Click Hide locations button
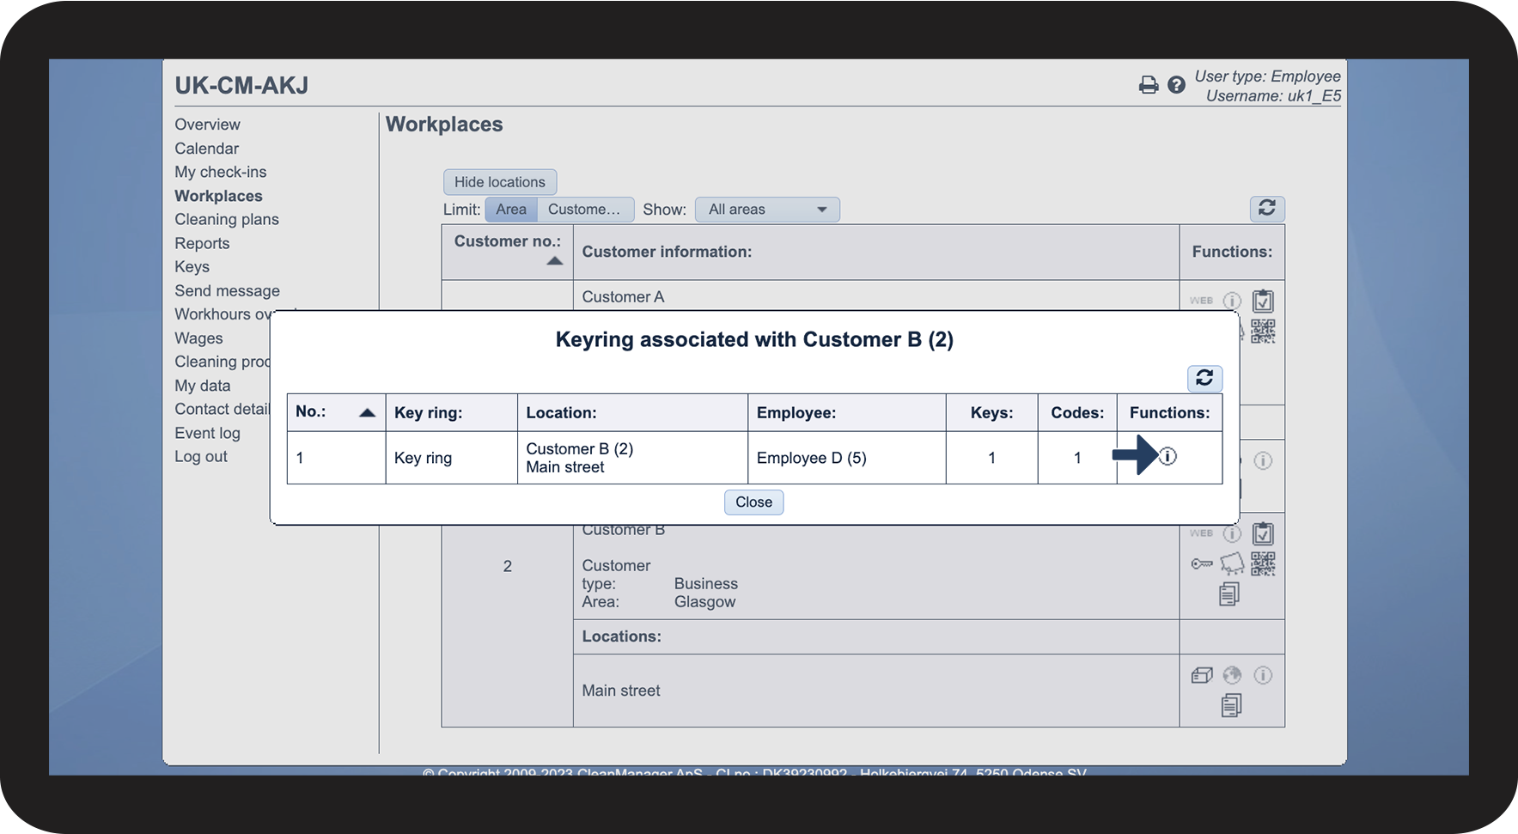Viewport: 1518px width, 834px height. click(x=499, y=182)
